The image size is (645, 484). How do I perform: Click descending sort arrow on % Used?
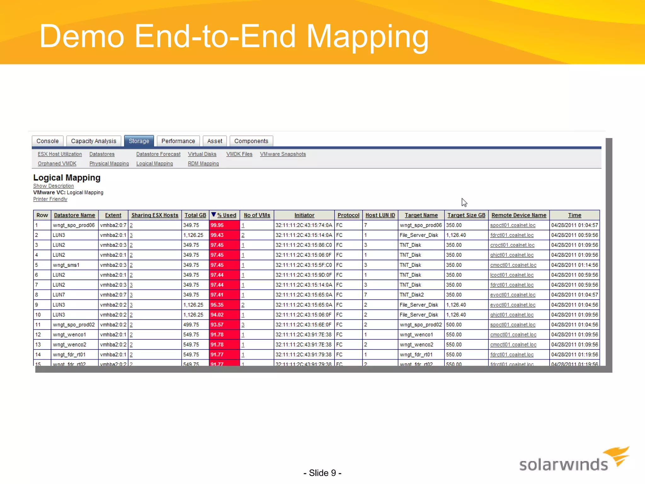pos(214,215)
